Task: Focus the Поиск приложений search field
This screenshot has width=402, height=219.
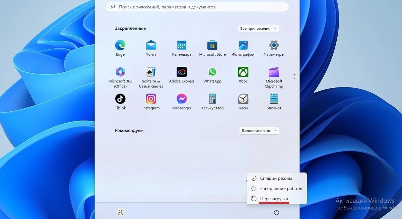Action: click(197, 7)
